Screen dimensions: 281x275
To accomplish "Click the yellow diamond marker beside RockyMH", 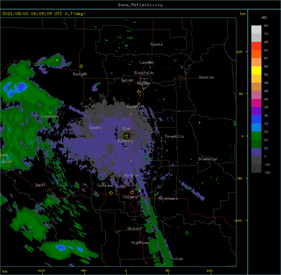I will (x=81, y=67).
